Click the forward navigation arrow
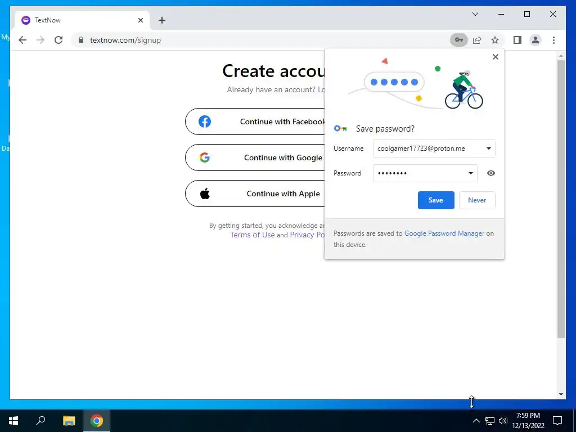The image size is (576, 432). pyautogui.click(x=40, y=40)
